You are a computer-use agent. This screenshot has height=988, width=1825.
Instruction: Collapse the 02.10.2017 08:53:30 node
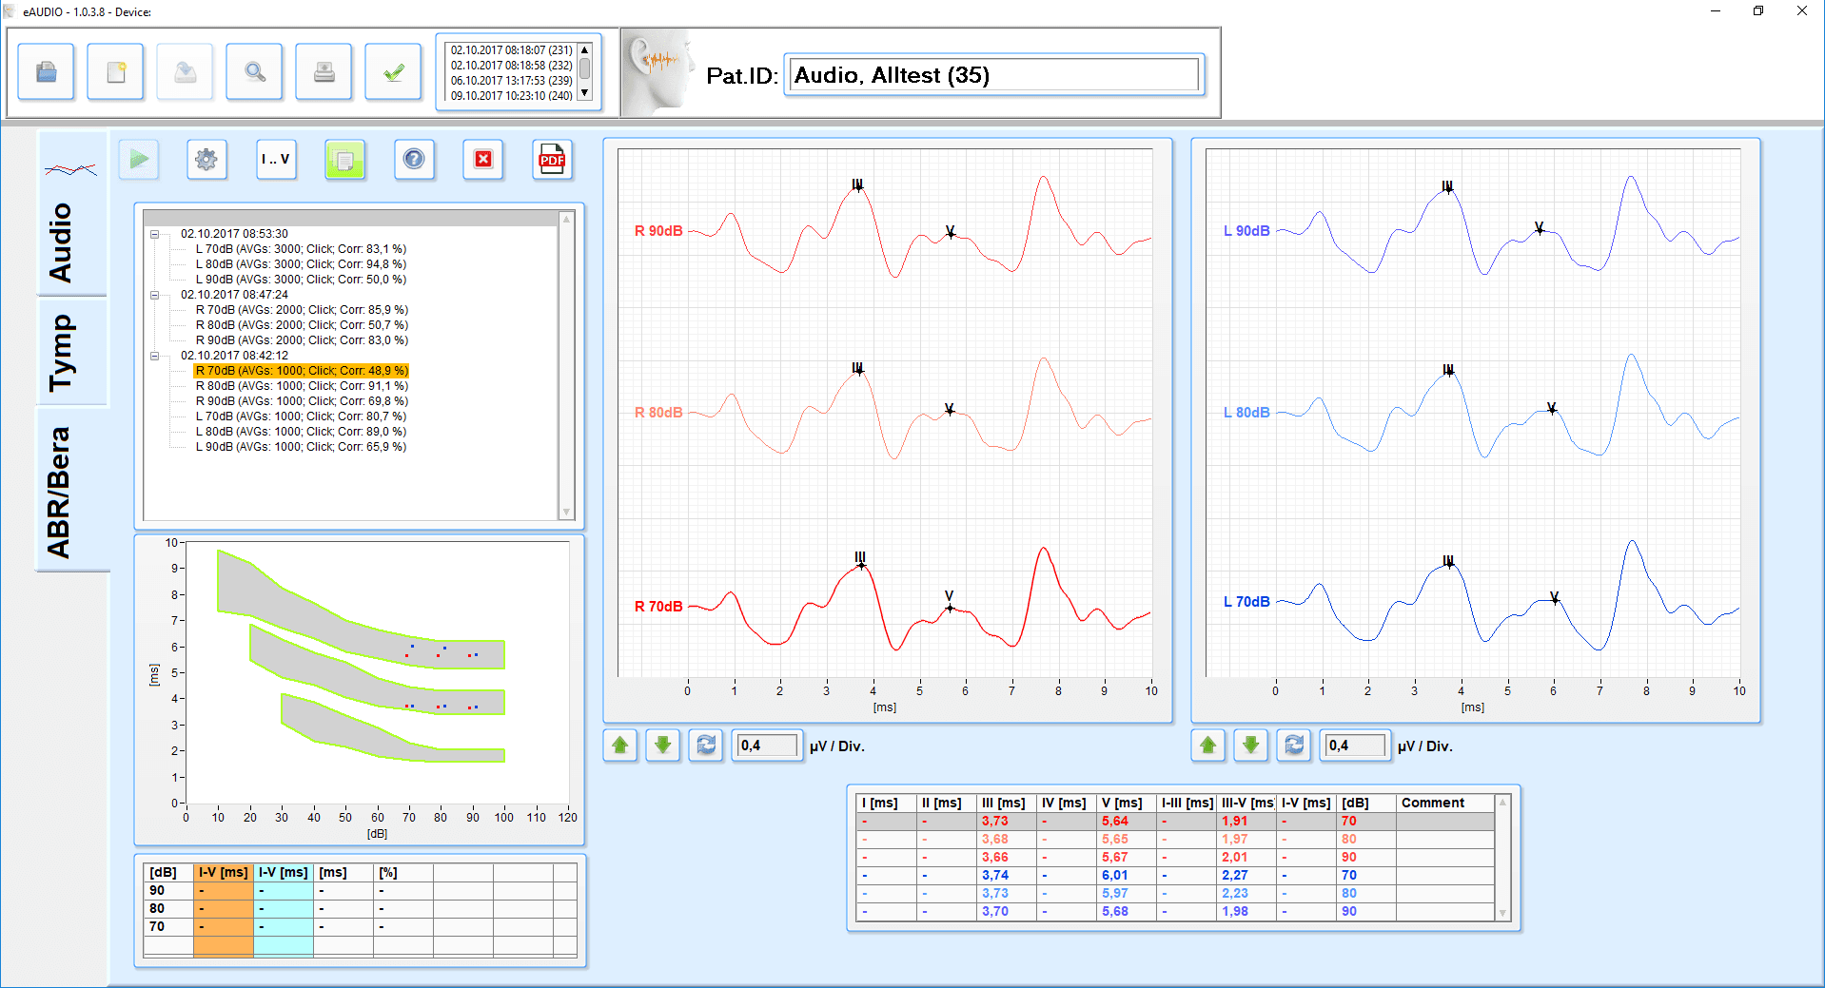click(x=154, y=233)
